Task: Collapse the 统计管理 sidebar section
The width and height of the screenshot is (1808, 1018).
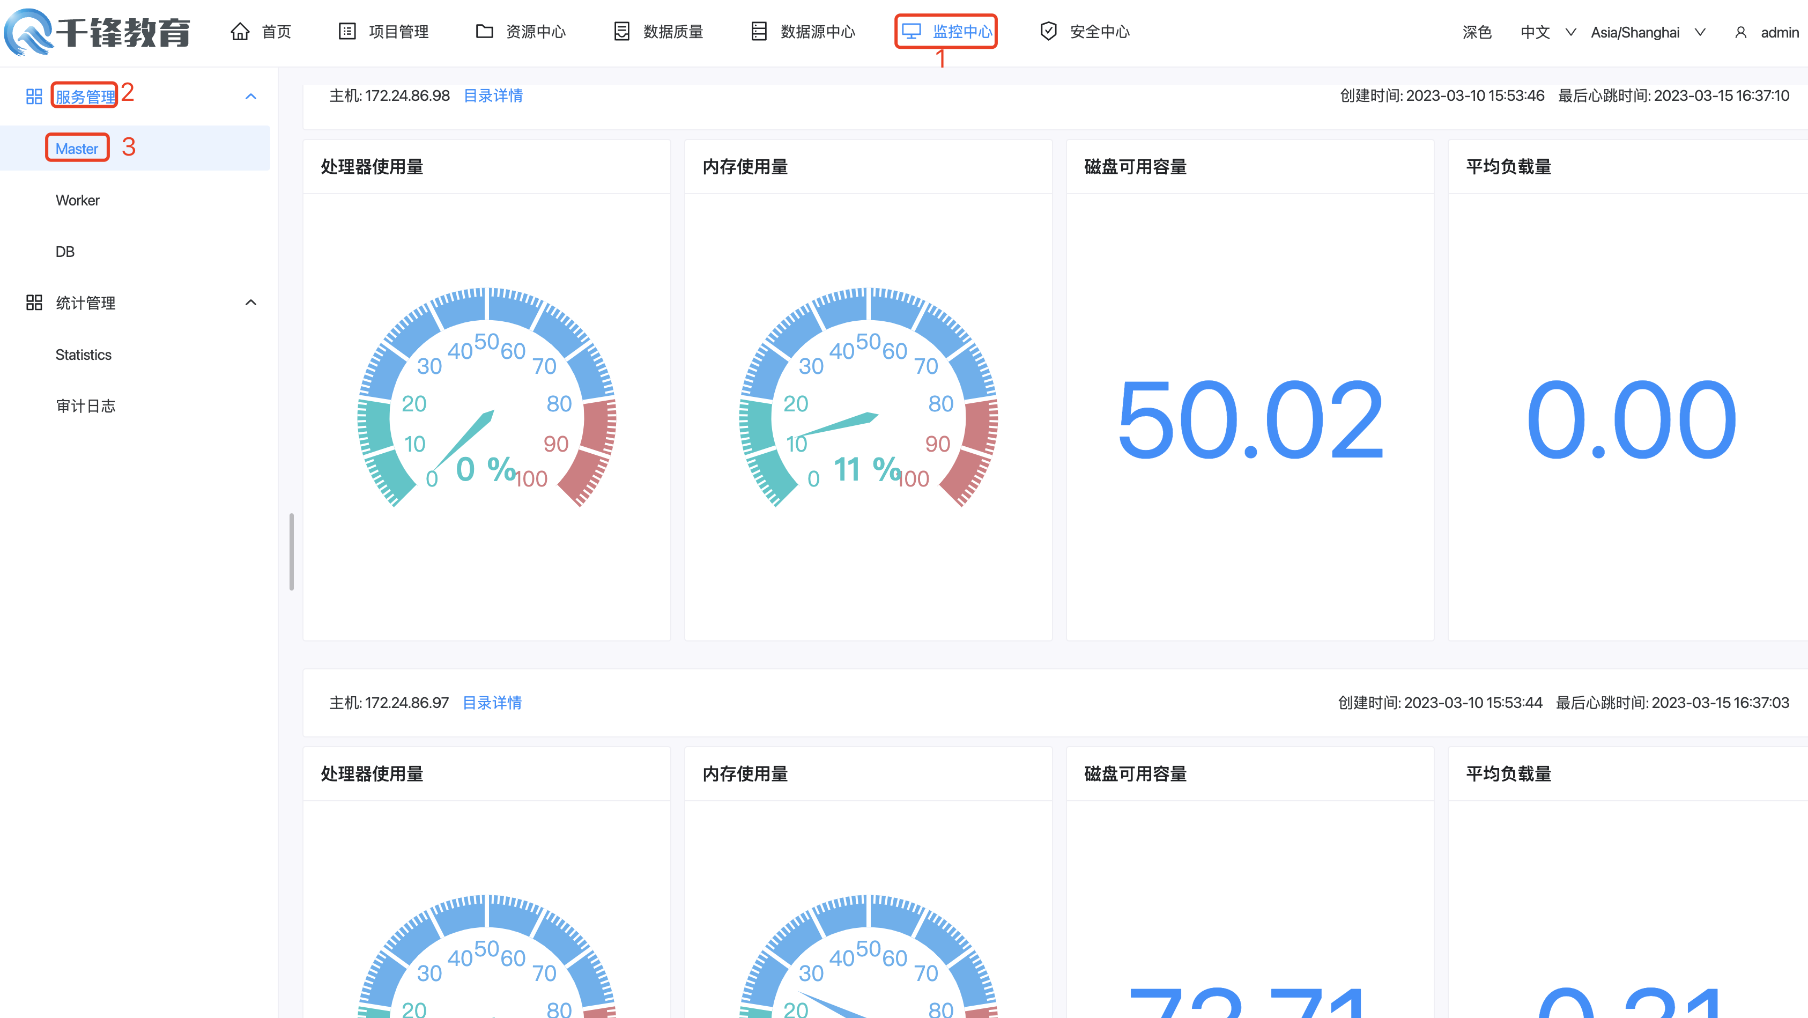Action: point(250,303)
